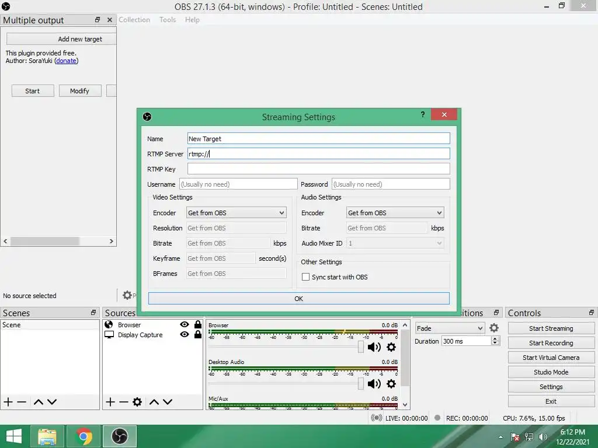Open Chrome from the taskbar
598x448 pixels.
84,436
